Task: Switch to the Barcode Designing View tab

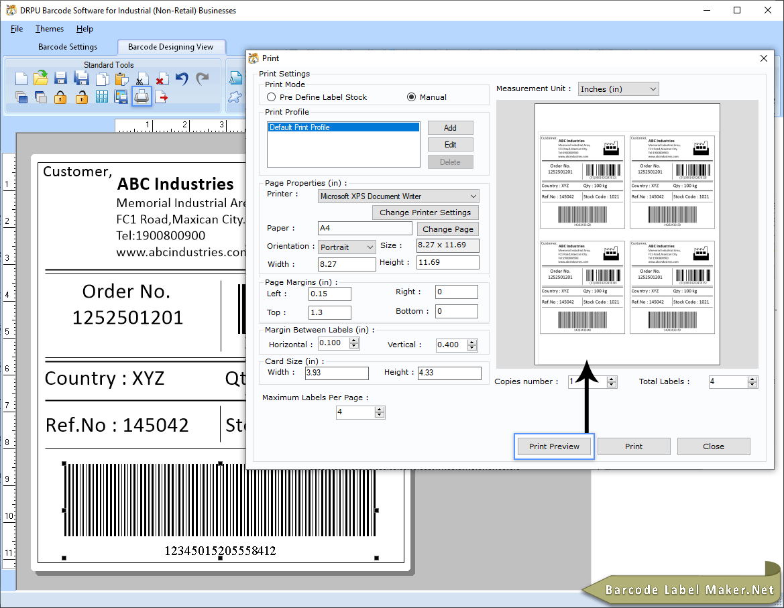Action: (170, 47)
